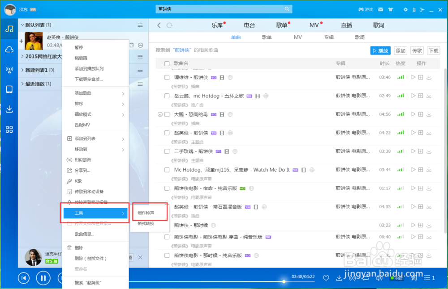
Task: Choose 格式转换 from the tools submenu
Action: (x=150, y=223)
